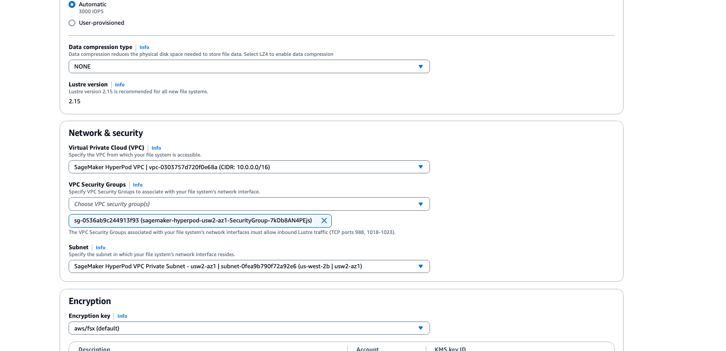Click Info link beside Lustre version

tap(120, 85)
